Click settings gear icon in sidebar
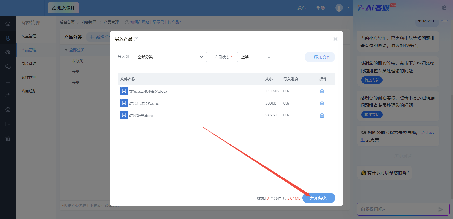The height and width of the screenshot is (219, 453). (8, 110)
